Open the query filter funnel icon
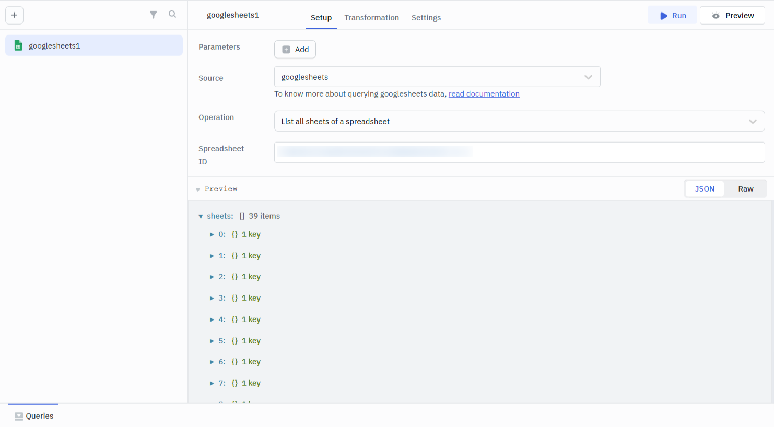The image size is (774, 427). [153, 15]
